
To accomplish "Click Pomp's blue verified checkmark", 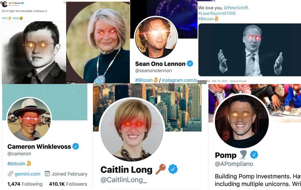I will (x=254, y=155).
